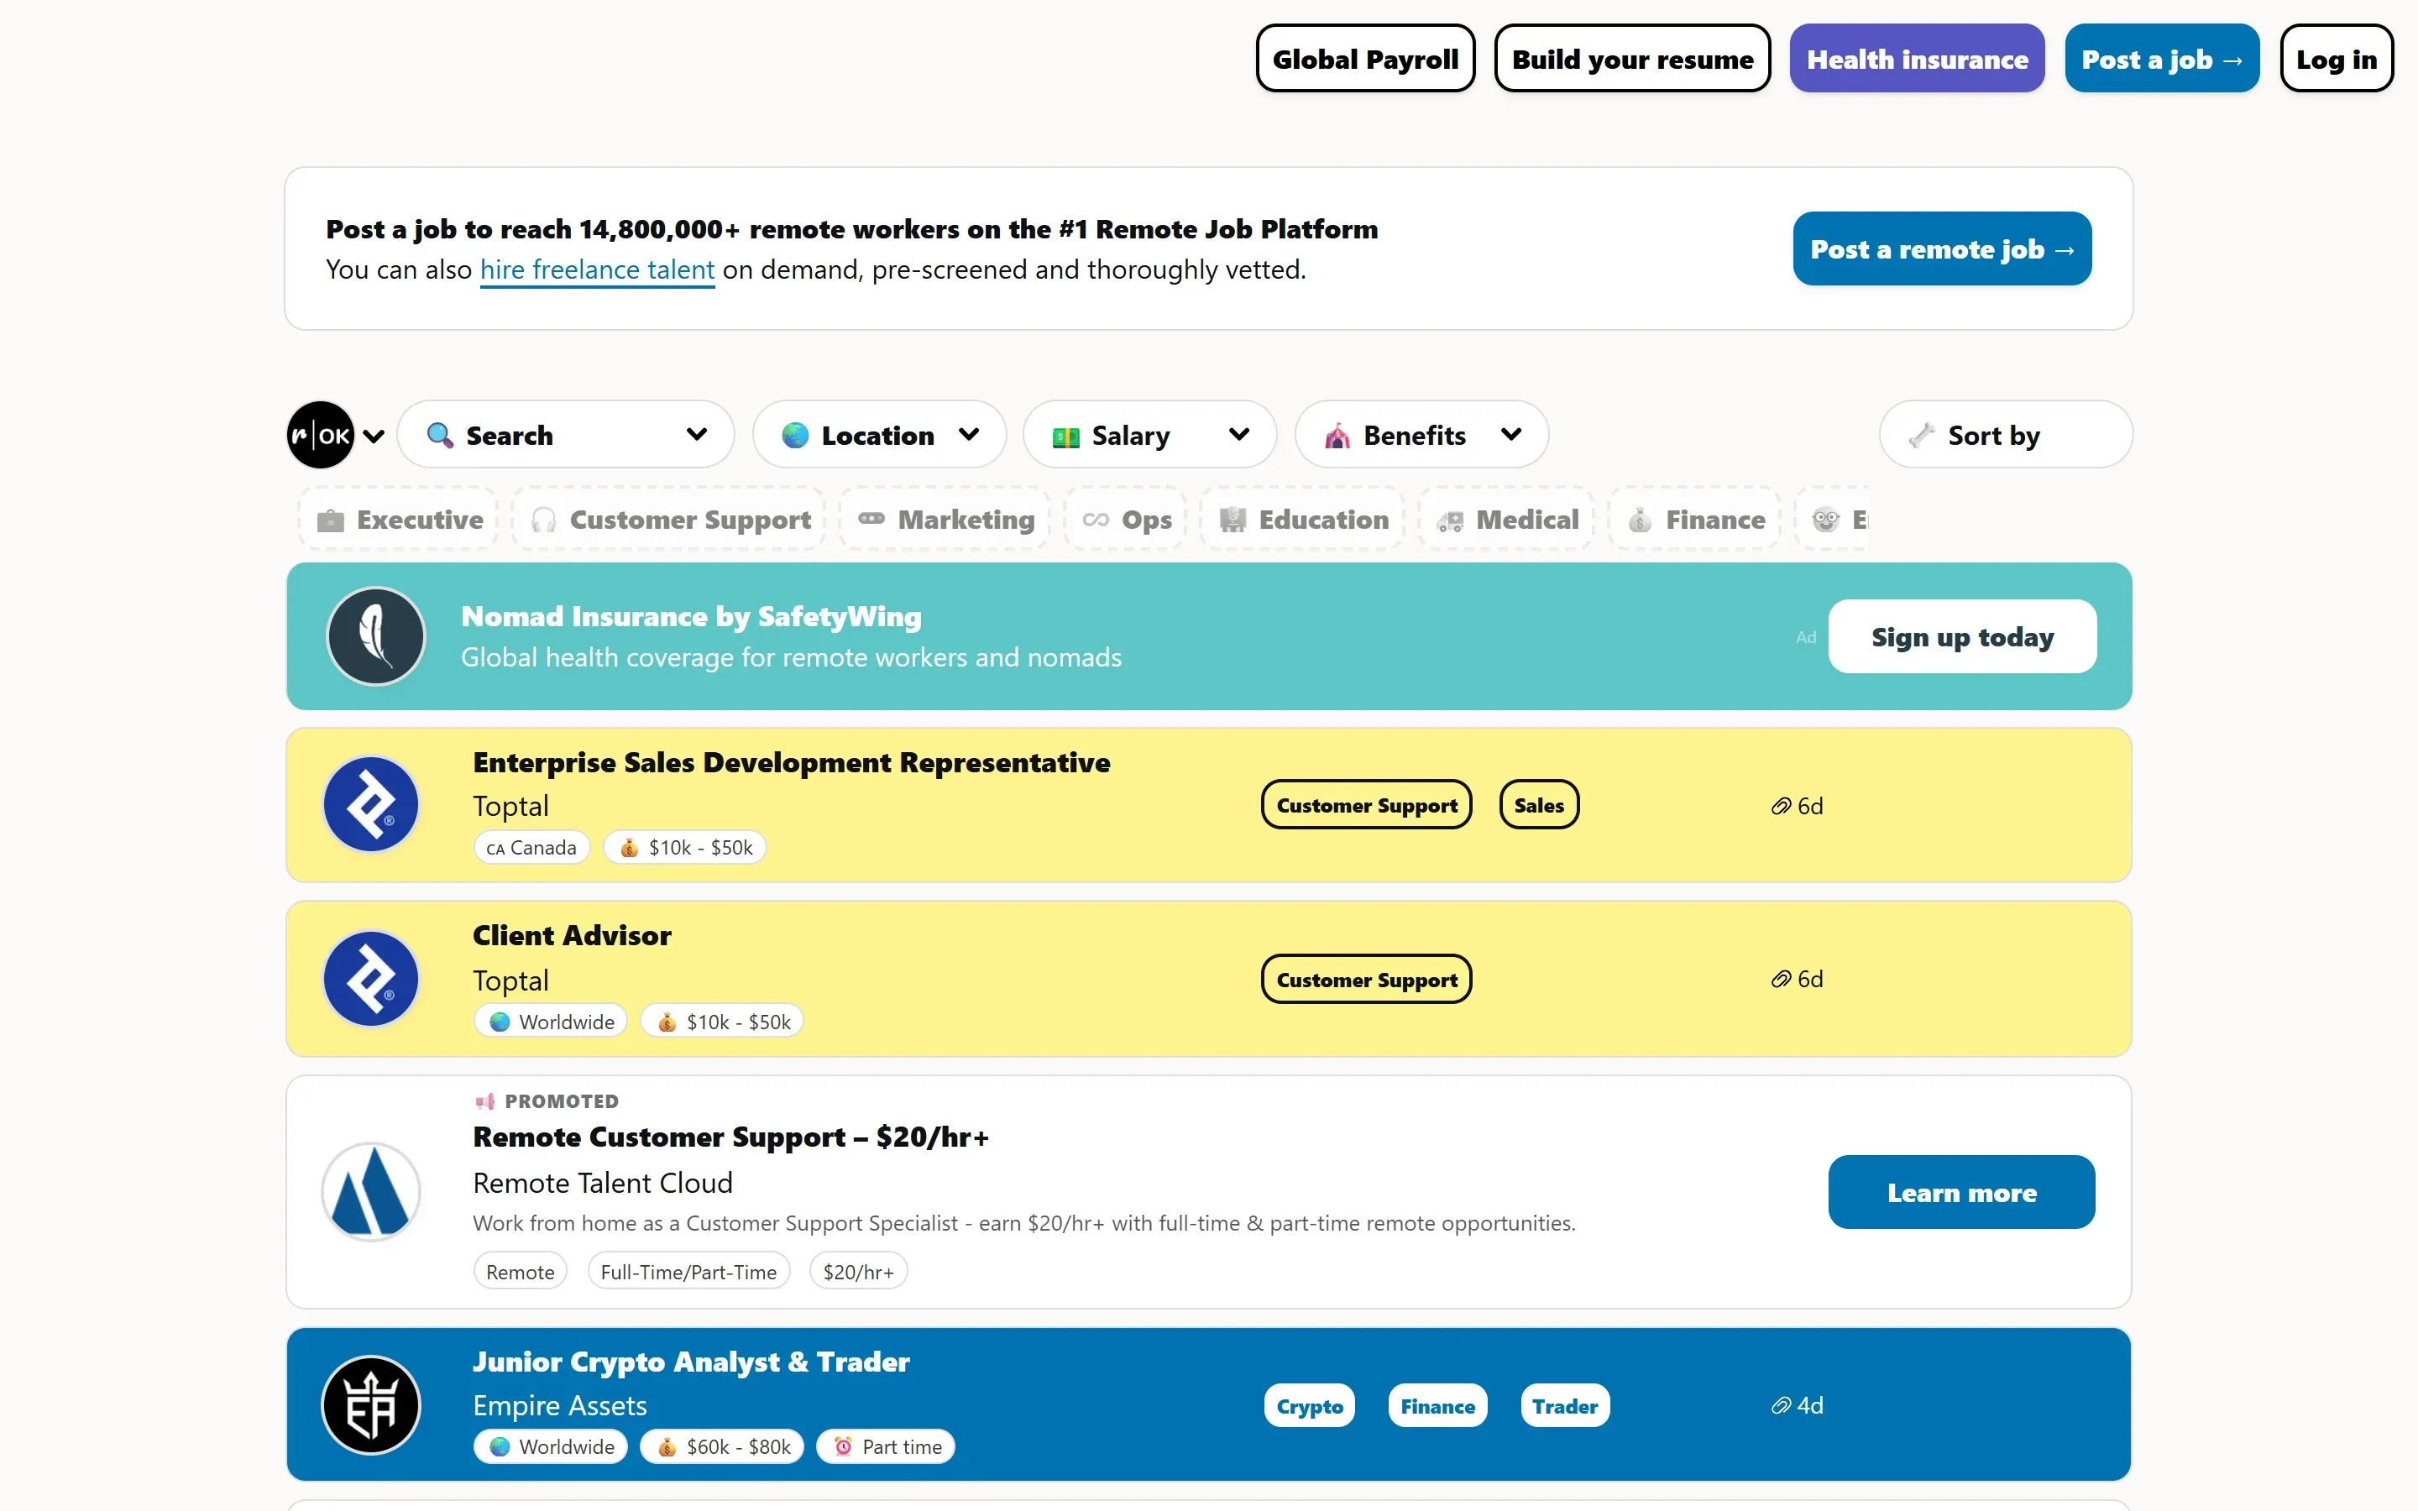The image size is (2418, 1511).
Task: Click Post a job in header
Action: point(2162,59)
